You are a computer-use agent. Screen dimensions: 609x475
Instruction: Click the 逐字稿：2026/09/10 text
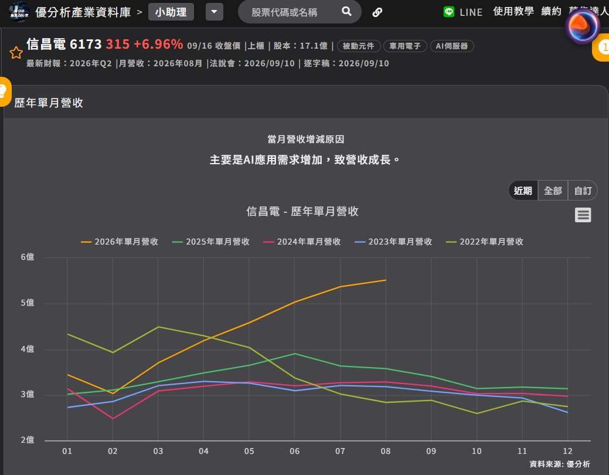[x=346, y=63]
